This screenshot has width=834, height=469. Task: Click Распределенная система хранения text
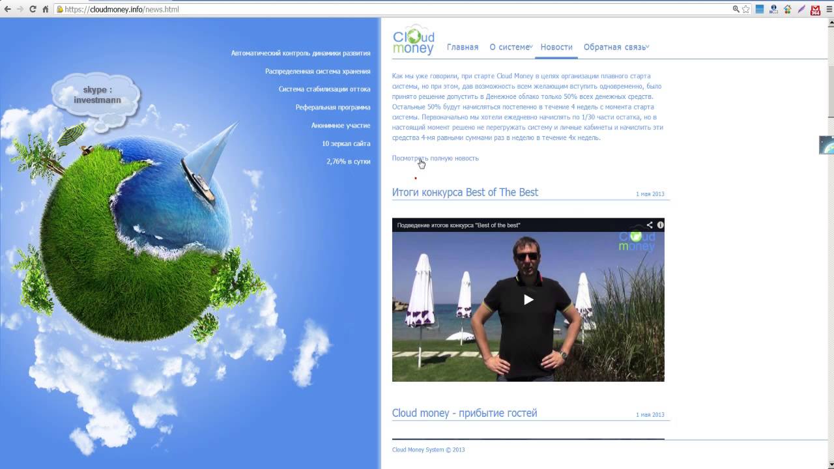click(317, 72)
